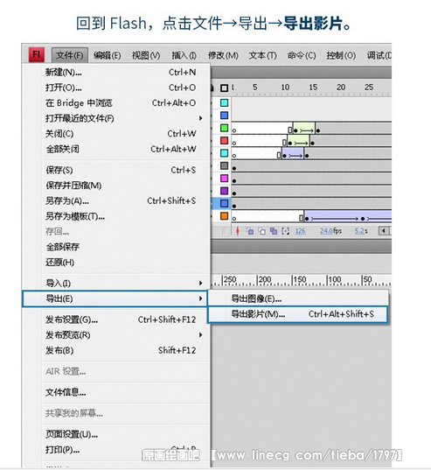Open the 视图(V) menu
431x470 pixels.
click(146, 55)
